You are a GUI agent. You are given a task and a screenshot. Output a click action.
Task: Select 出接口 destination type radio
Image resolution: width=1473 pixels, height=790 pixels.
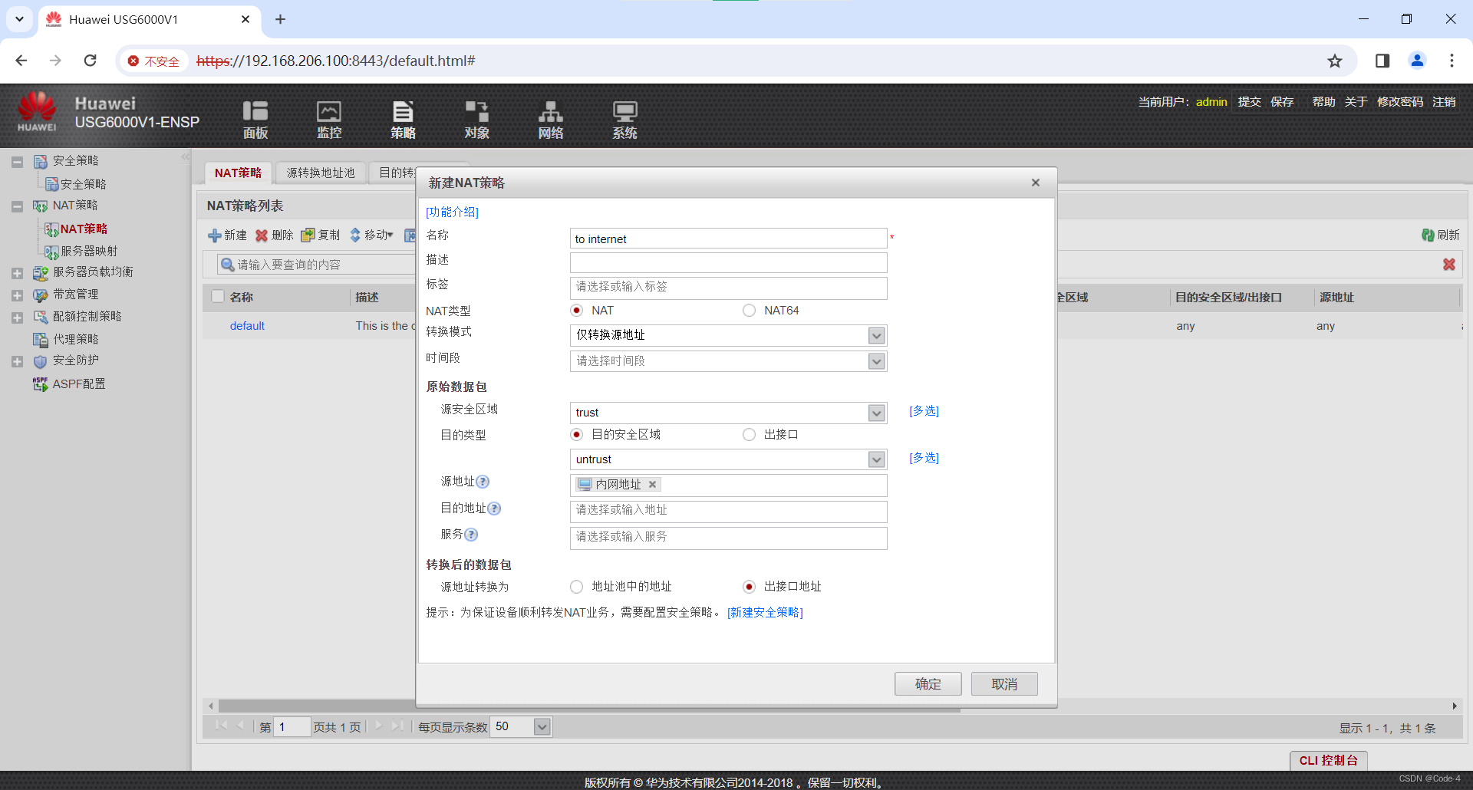749,435
